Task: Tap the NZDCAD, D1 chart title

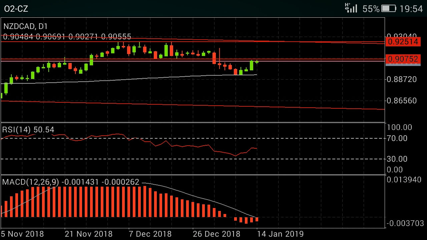Action: coord(26,26)
